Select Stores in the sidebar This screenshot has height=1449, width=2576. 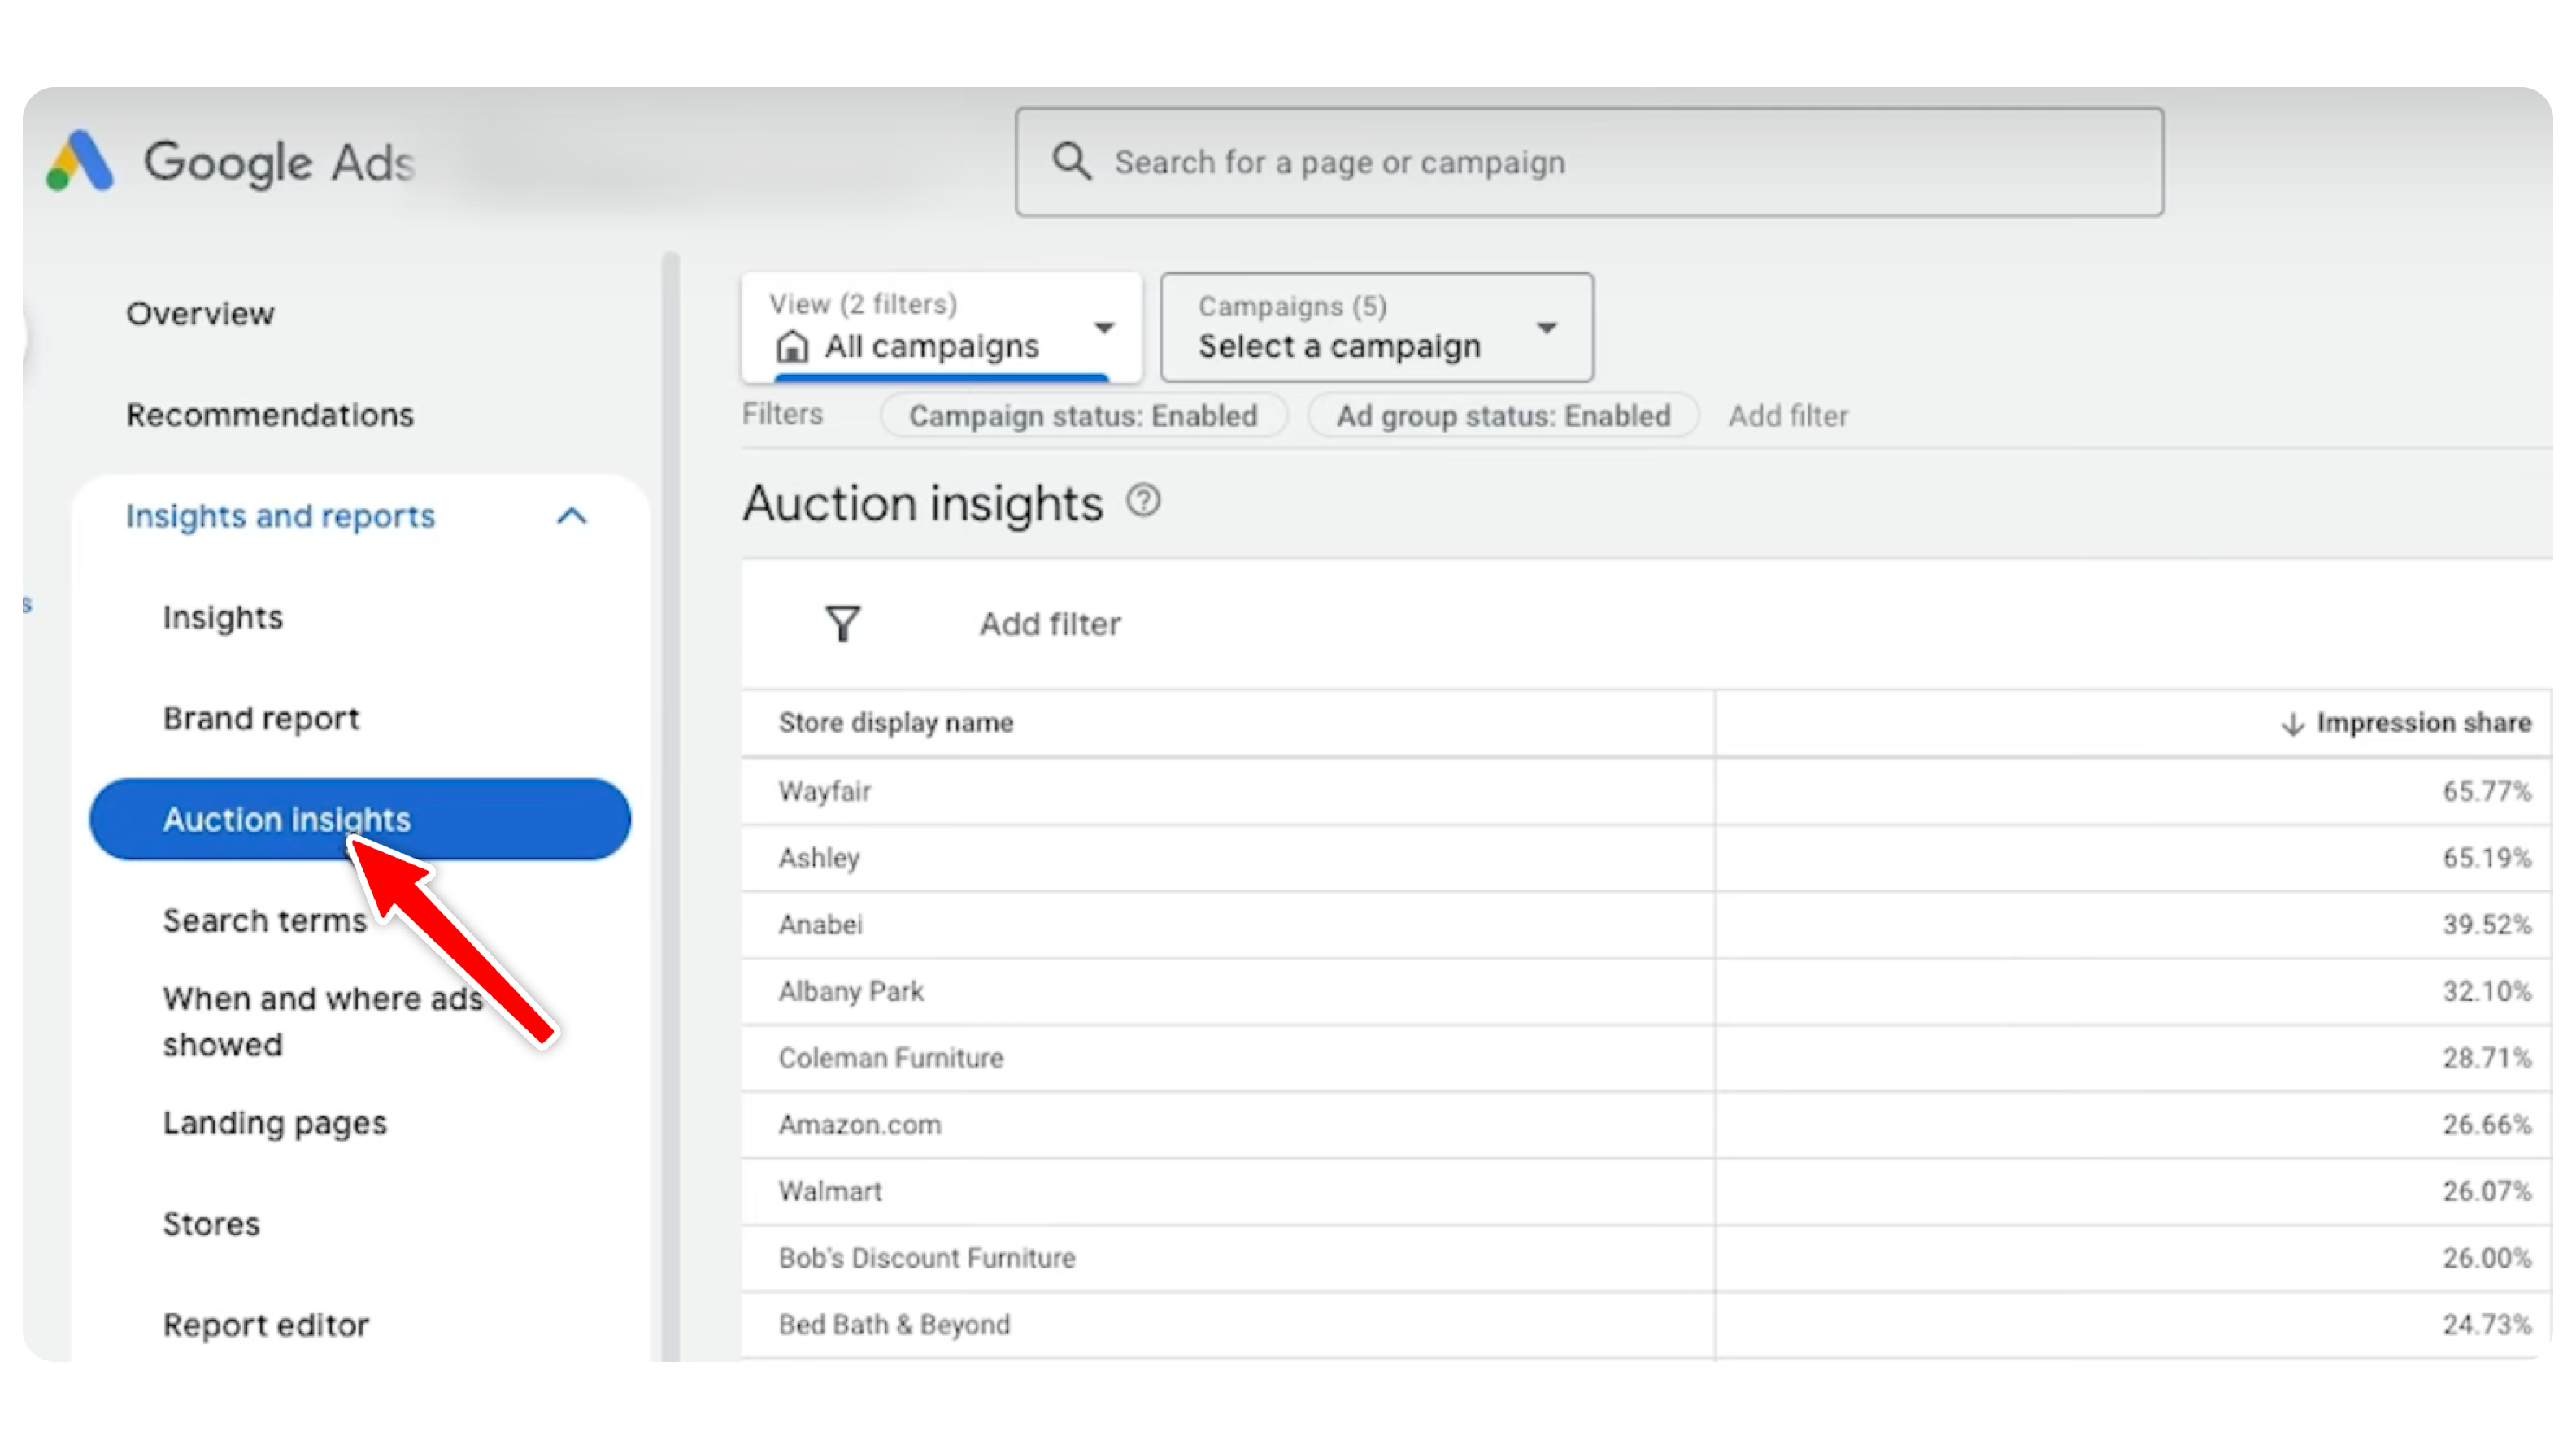point(211,1222)
